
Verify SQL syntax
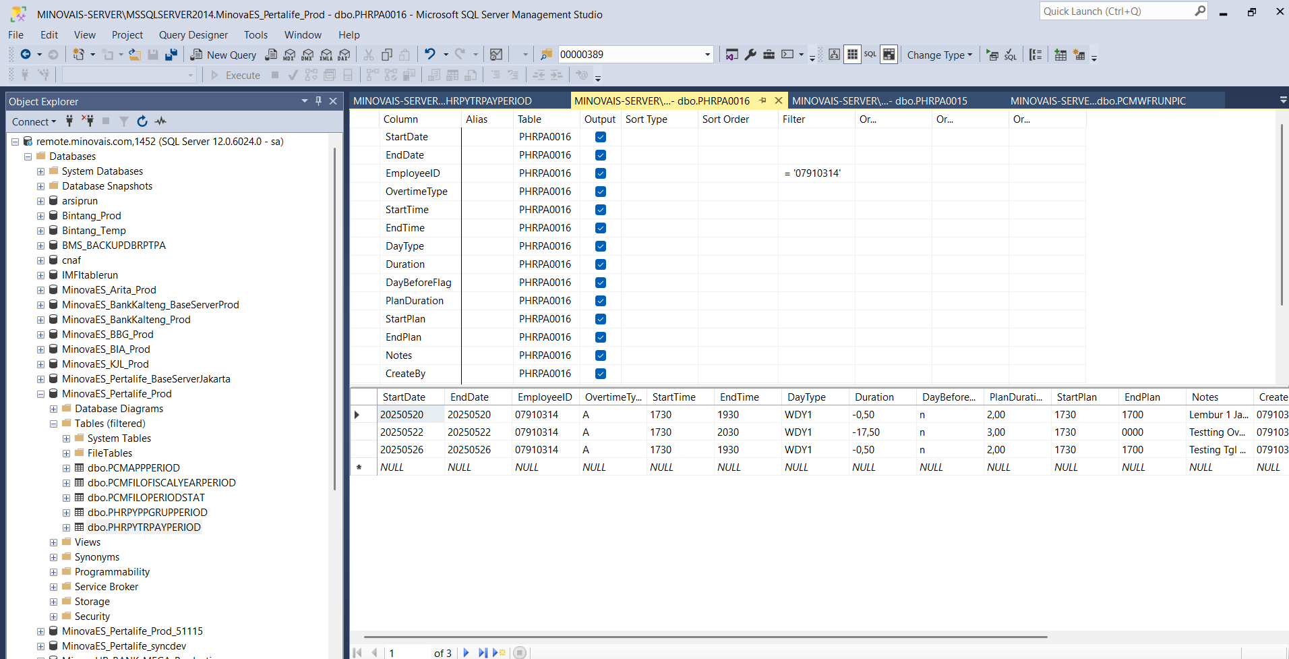(x=1011, y=55)
